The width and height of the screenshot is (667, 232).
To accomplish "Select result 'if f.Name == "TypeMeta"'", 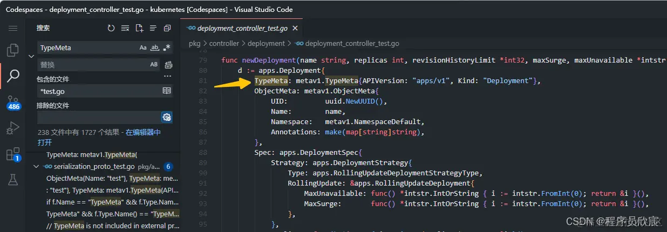I will [x=112, y=202].
